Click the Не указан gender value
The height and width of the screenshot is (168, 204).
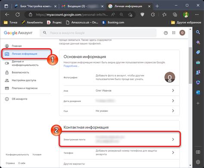click(x=102, y=111)
